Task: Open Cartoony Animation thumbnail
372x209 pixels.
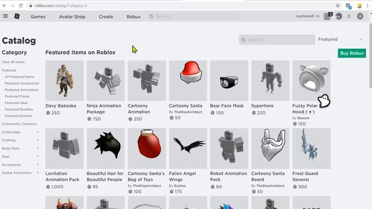Action: pyautogui.click(x=147, y=81)
